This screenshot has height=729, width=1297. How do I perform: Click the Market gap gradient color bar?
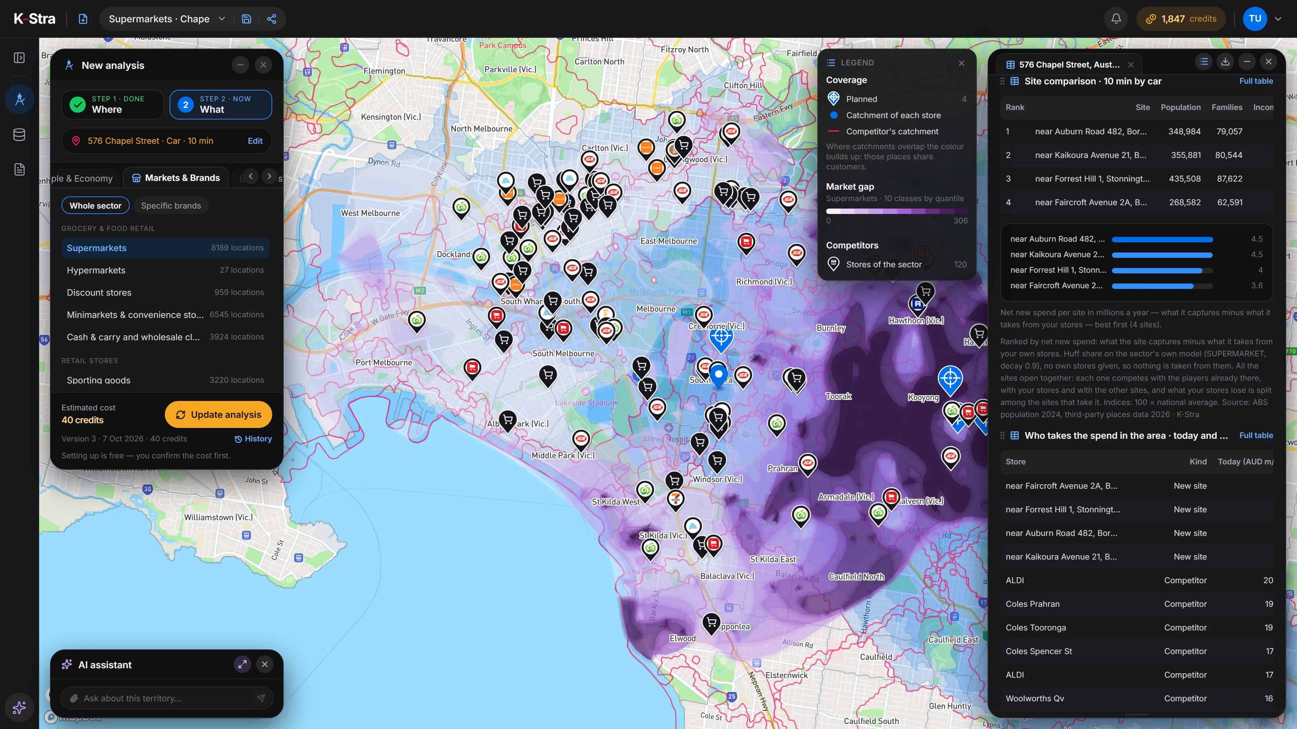(896, 211)
